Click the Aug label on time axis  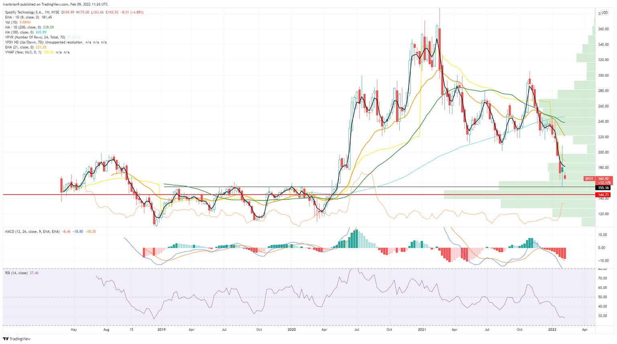click(x=106, y=330)
